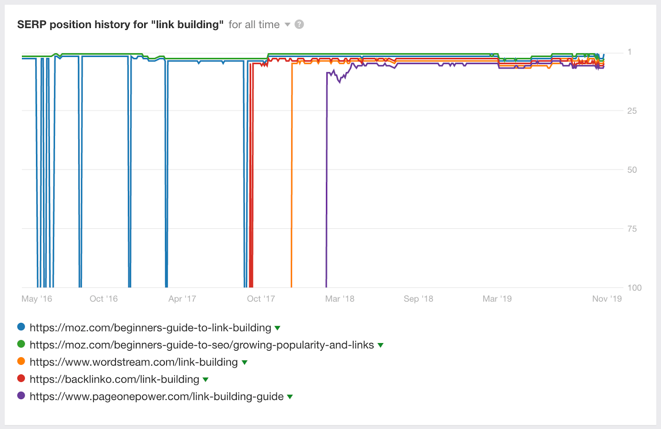Click the 'Sep '18' axis label

click(418, 299)
